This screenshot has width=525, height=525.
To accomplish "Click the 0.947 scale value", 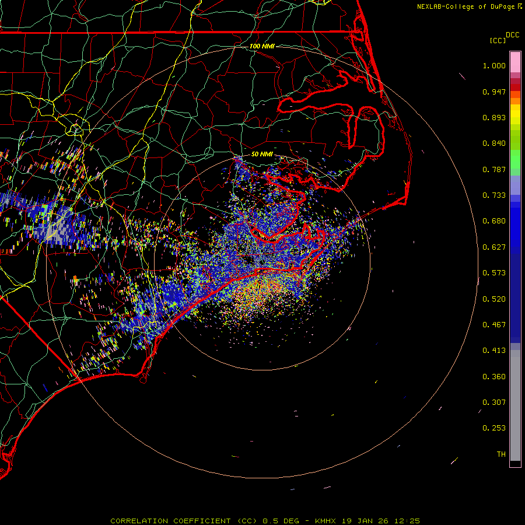I will 494,92.
